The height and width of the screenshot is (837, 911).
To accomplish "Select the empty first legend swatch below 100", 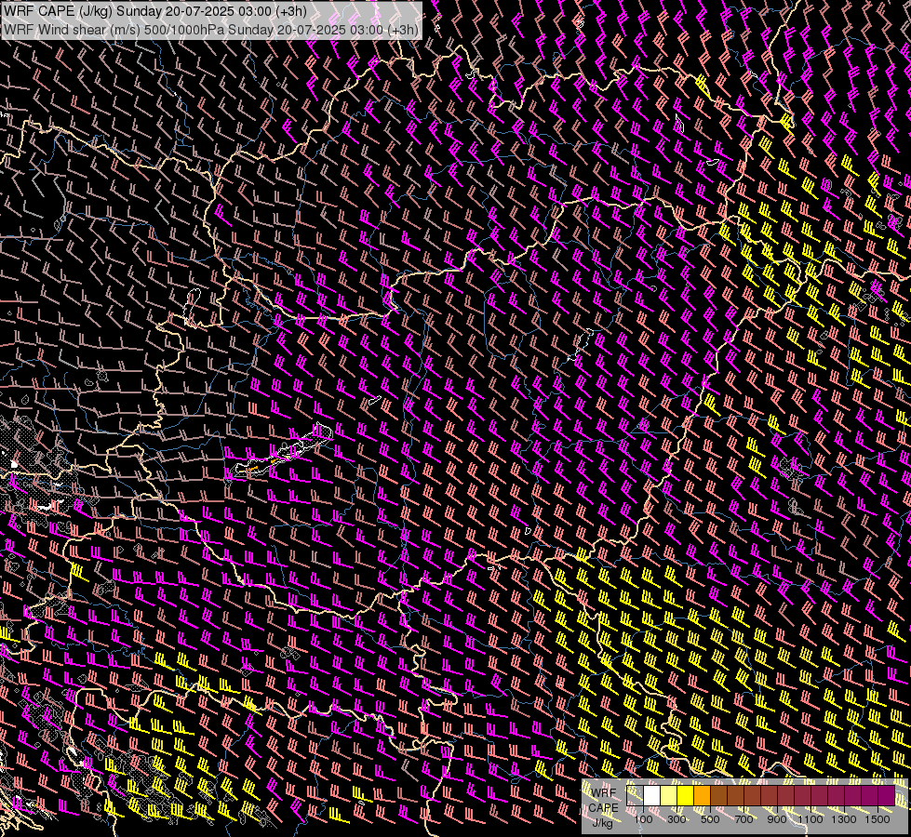I will point(635,795).
